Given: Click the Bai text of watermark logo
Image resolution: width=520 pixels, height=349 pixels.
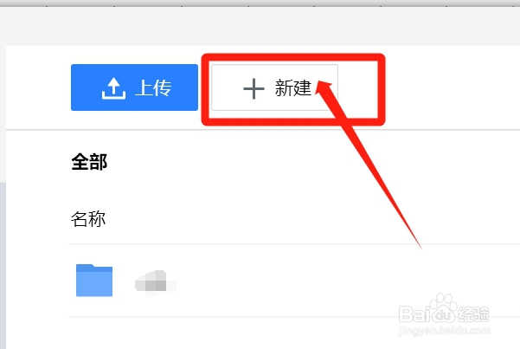Looking at the screenshot, I should pos(414,314).
